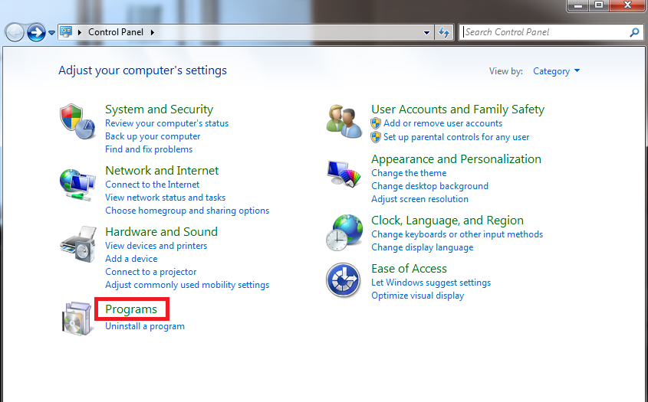This screenshot has width=648, height=402.
Task: Click the search magnifier icon
Action: coord(634,32)
